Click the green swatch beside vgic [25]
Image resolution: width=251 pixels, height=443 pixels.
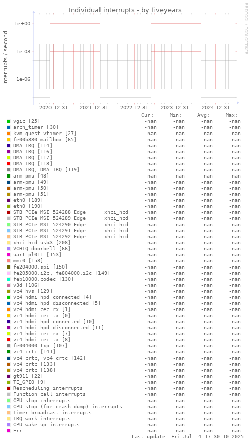coord(9,121)
